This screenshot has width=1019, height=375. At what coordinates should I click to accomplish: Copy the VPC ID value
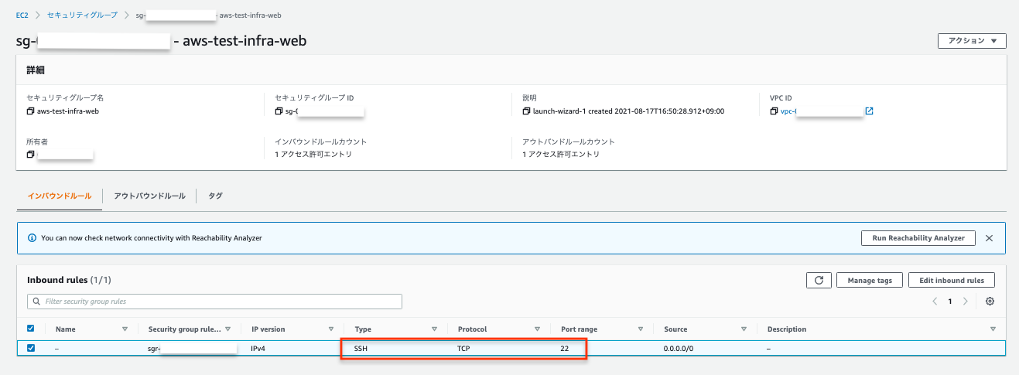[775, 111]
